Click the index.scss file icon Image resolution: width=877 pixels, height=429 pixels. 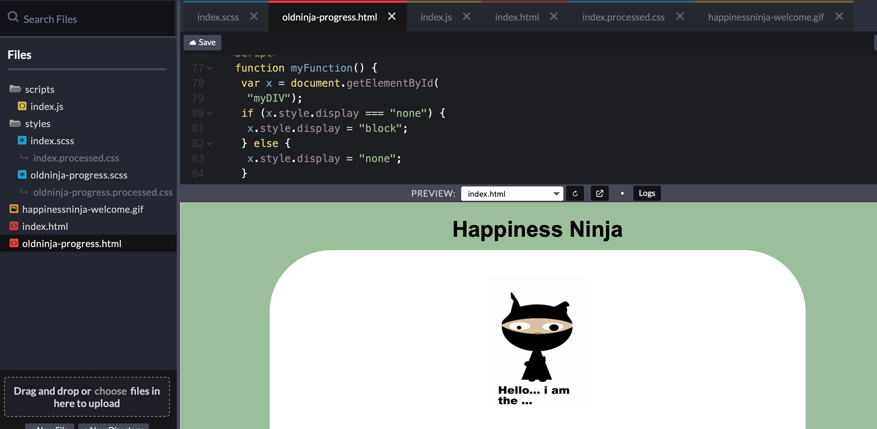pos(22,141)
